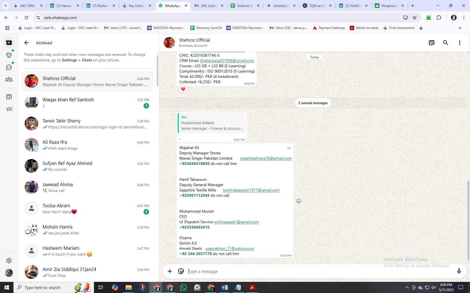Switch to the Pay Online browser tab
Image resolution: width=470 pixels, height=293 pixels.
[x=137, y=6]
